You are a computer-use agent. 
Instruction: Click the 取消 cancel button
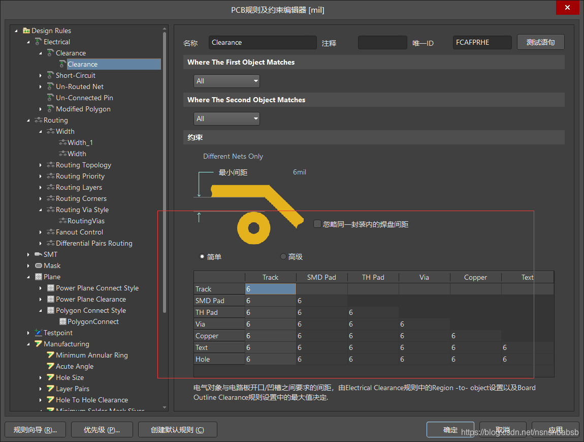(x=503, y=430)
